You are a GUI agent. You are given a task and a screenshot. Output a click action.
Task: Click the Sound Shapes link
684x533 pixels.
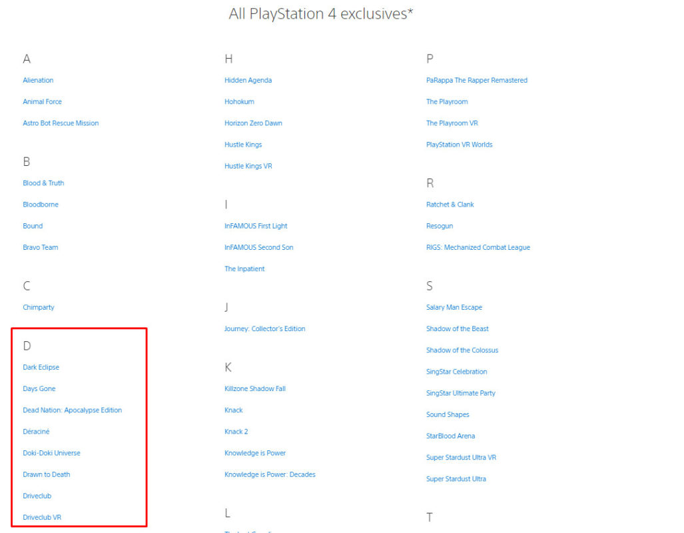(448, 414)
